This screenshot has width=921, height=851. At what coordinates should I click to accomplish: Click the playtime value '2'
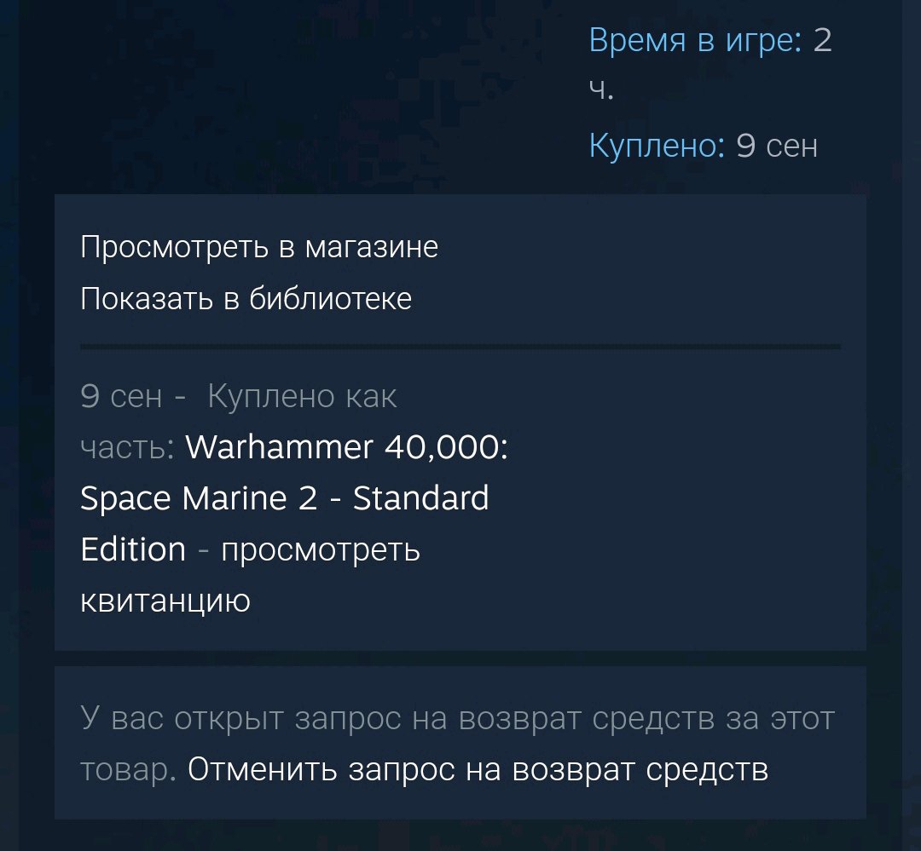click(x=822, y=41)
